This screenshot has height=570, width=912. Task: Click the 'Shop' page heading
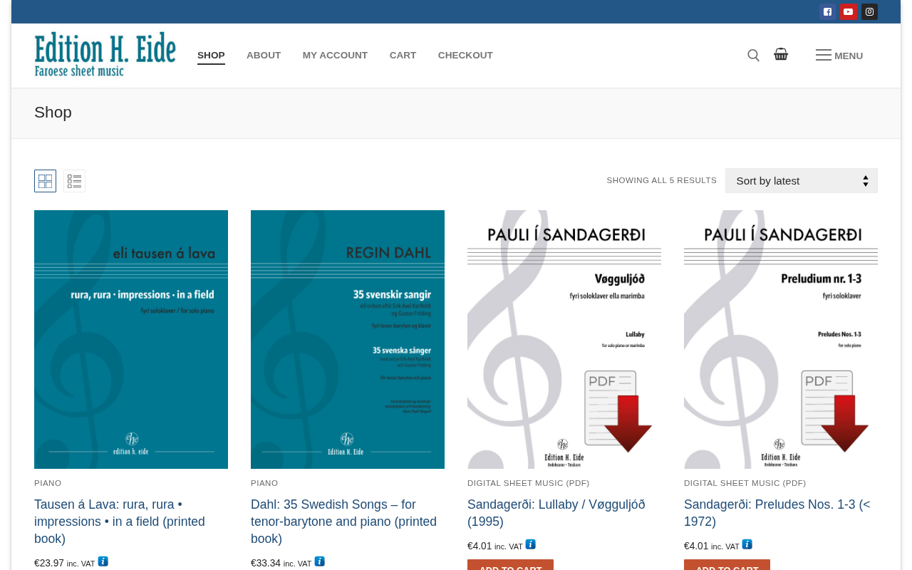53,113
